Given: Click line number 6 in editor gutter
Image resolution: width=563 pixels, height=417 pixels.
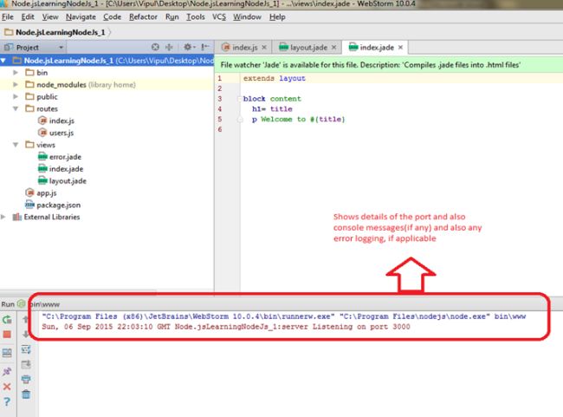Looking at the screenshot, I should (220, 129).
